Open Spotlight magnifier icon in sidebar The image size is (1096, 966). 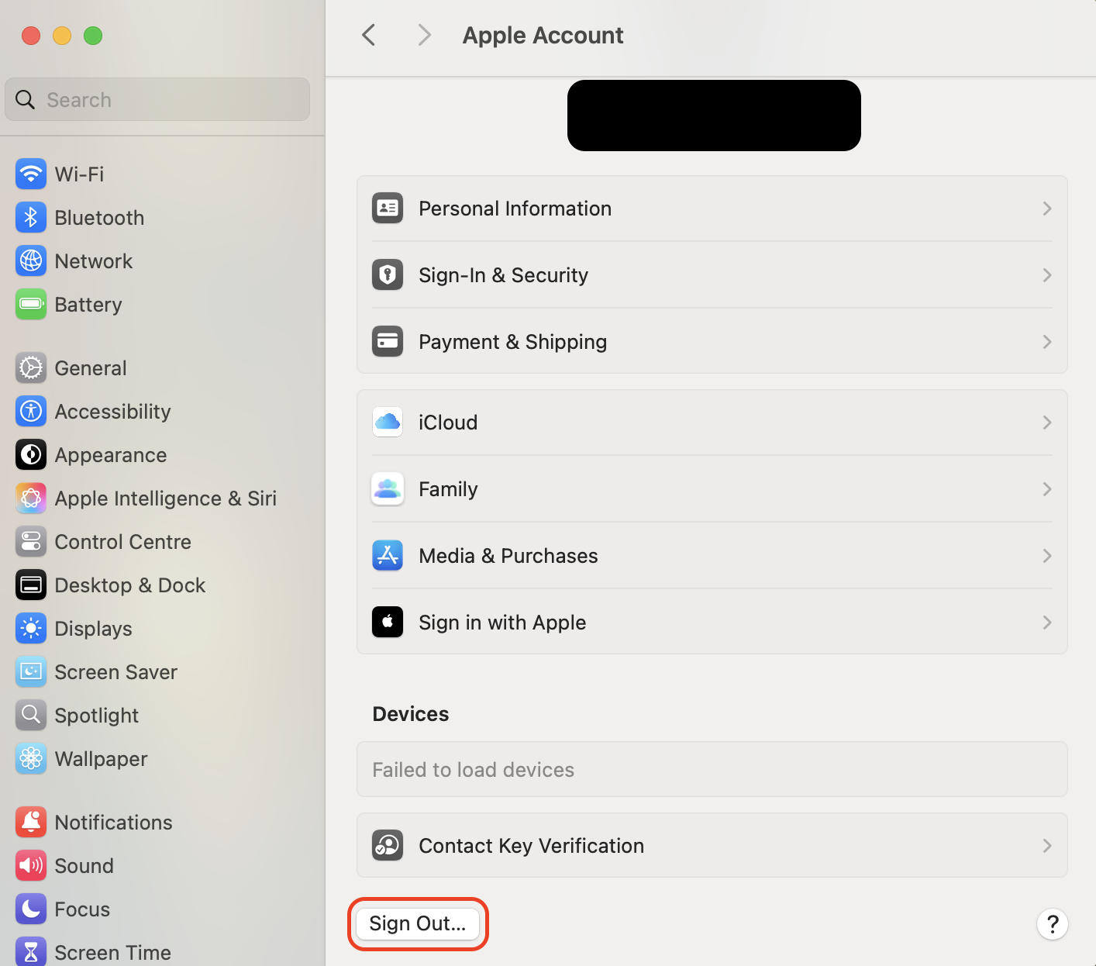point(31,716)
